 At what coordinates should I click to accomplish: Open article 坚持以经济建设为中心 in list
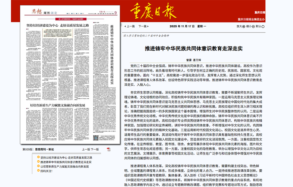click(66, 158)
